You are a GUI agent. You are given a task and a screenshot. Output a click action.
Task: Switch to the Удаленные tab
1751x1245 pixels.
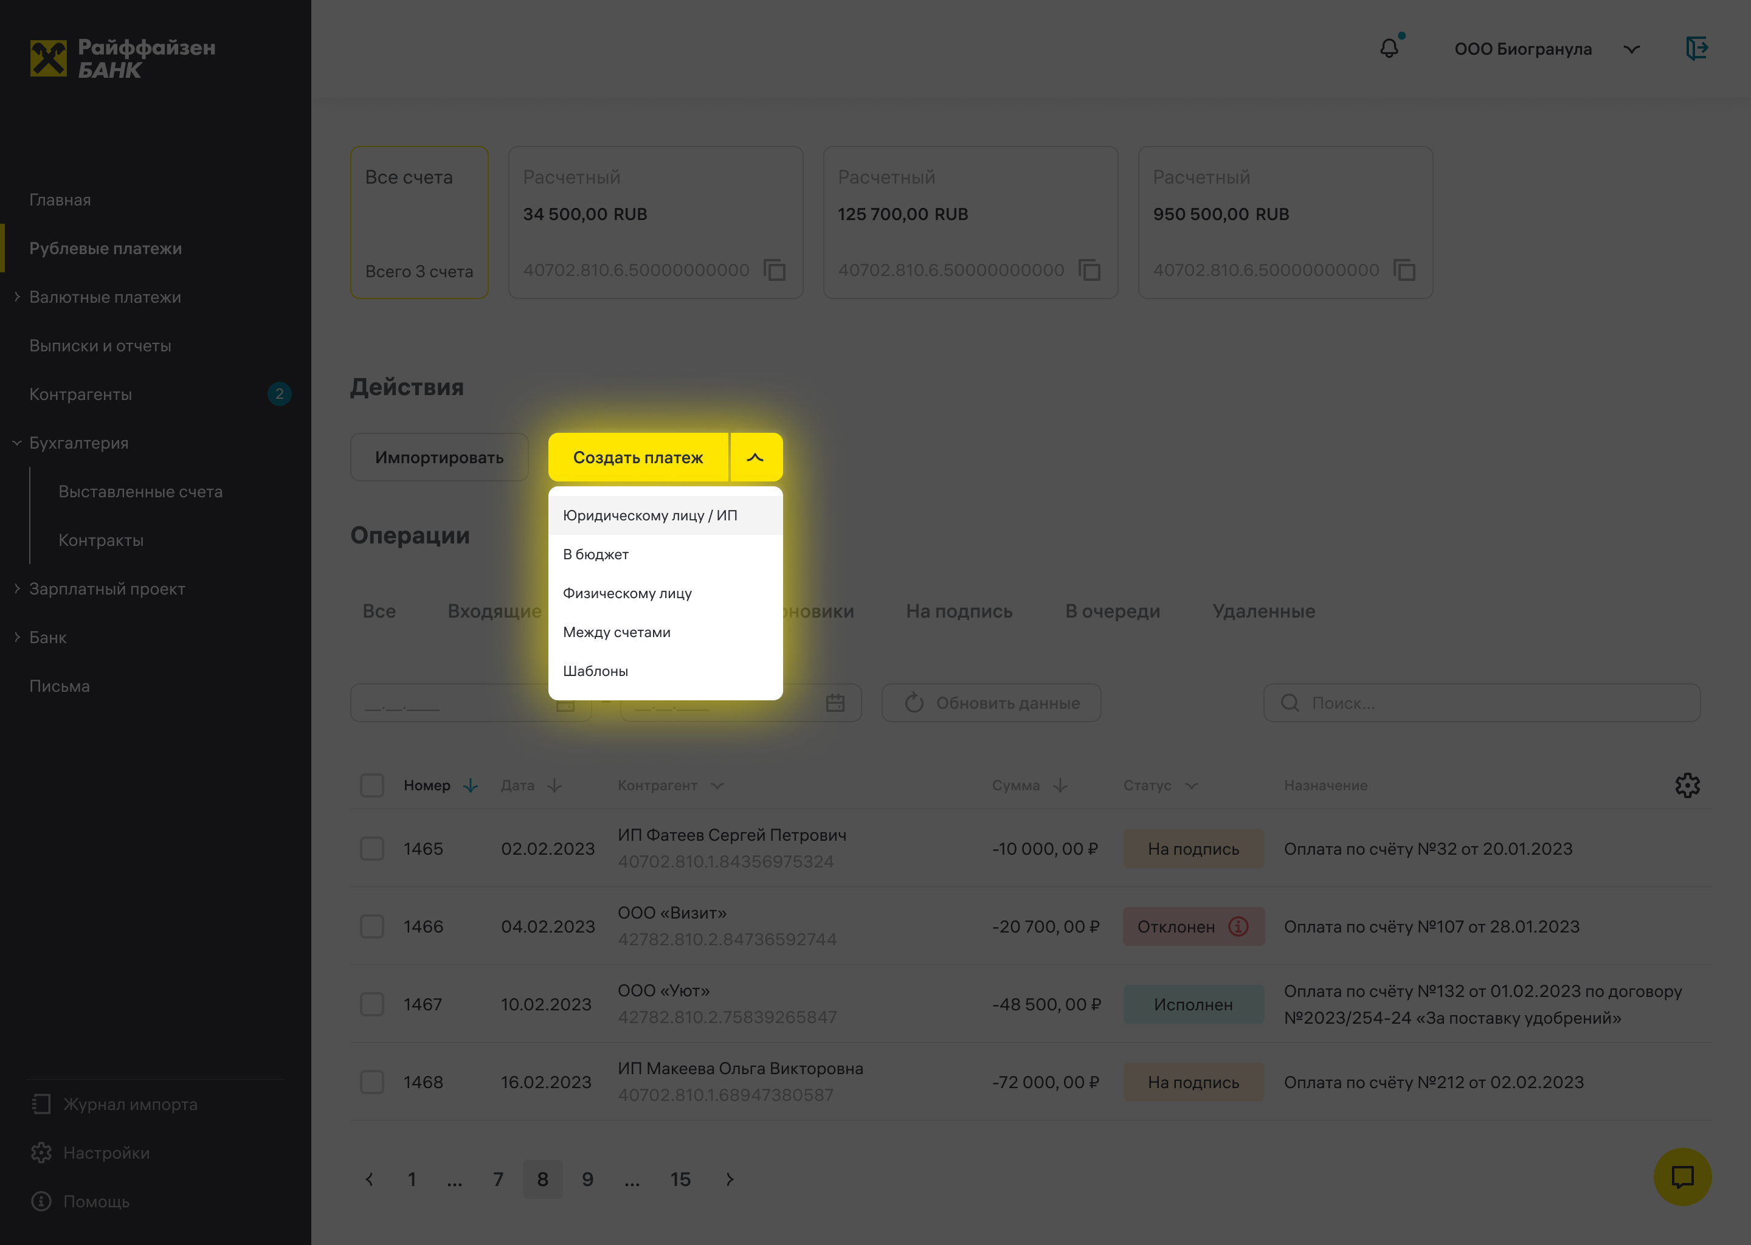1263,611
